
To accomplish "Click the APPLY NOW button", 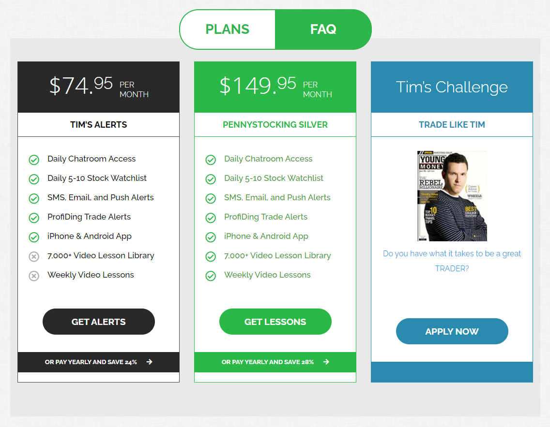I will point(452,331).
